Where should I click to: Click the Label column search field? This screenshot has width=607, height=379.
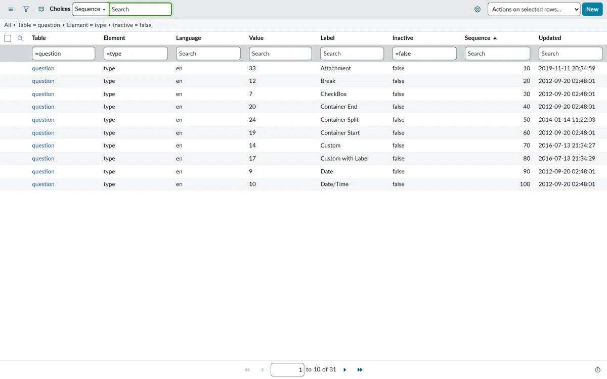pos(352,54)
